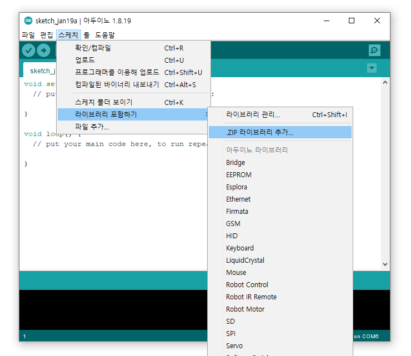Include the Firmata library
This screenshot has width=411, height=356.
click(280, 211)
